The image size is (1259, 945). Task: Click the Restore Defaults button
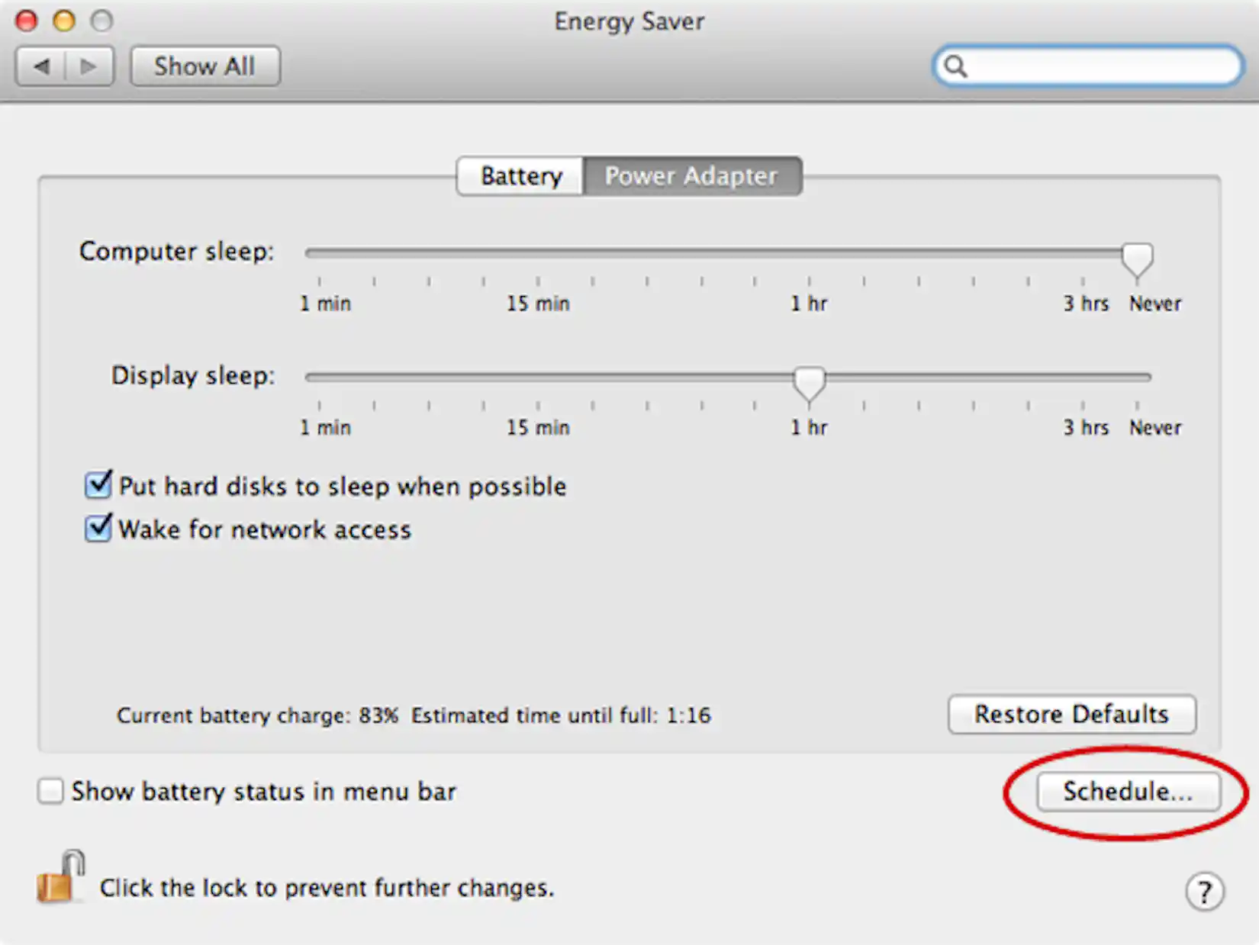click(x=1071, y=715)
